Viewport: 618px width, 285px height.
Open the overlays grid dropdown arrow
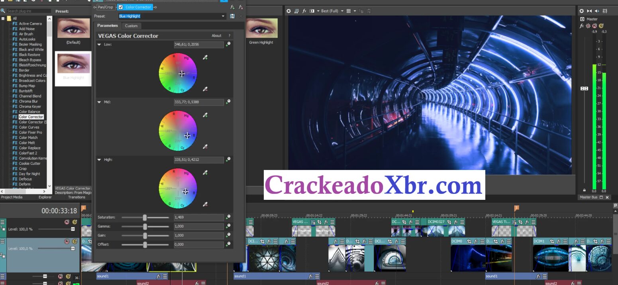[x=354, y=11]
